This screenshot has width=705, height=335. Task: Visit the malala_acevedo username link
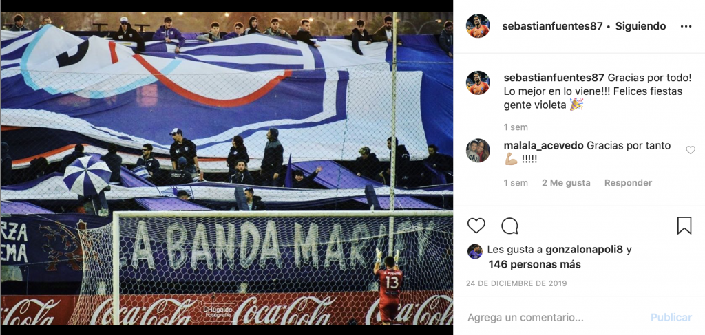pyautogui.click(x=544, y=146)
